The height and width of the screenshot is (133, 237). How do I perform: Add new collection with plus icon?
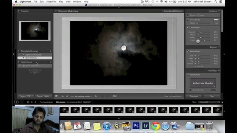coord(50,62)
